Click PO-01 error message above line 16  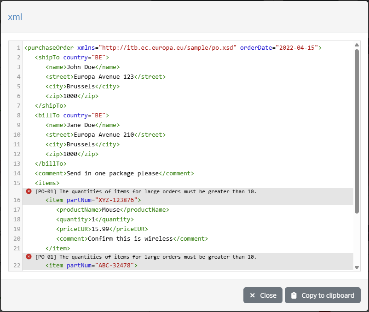coord(146,191)
